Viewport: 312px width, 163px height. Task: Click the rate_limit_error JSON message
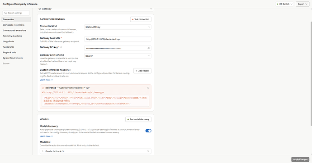coord(95,101)
